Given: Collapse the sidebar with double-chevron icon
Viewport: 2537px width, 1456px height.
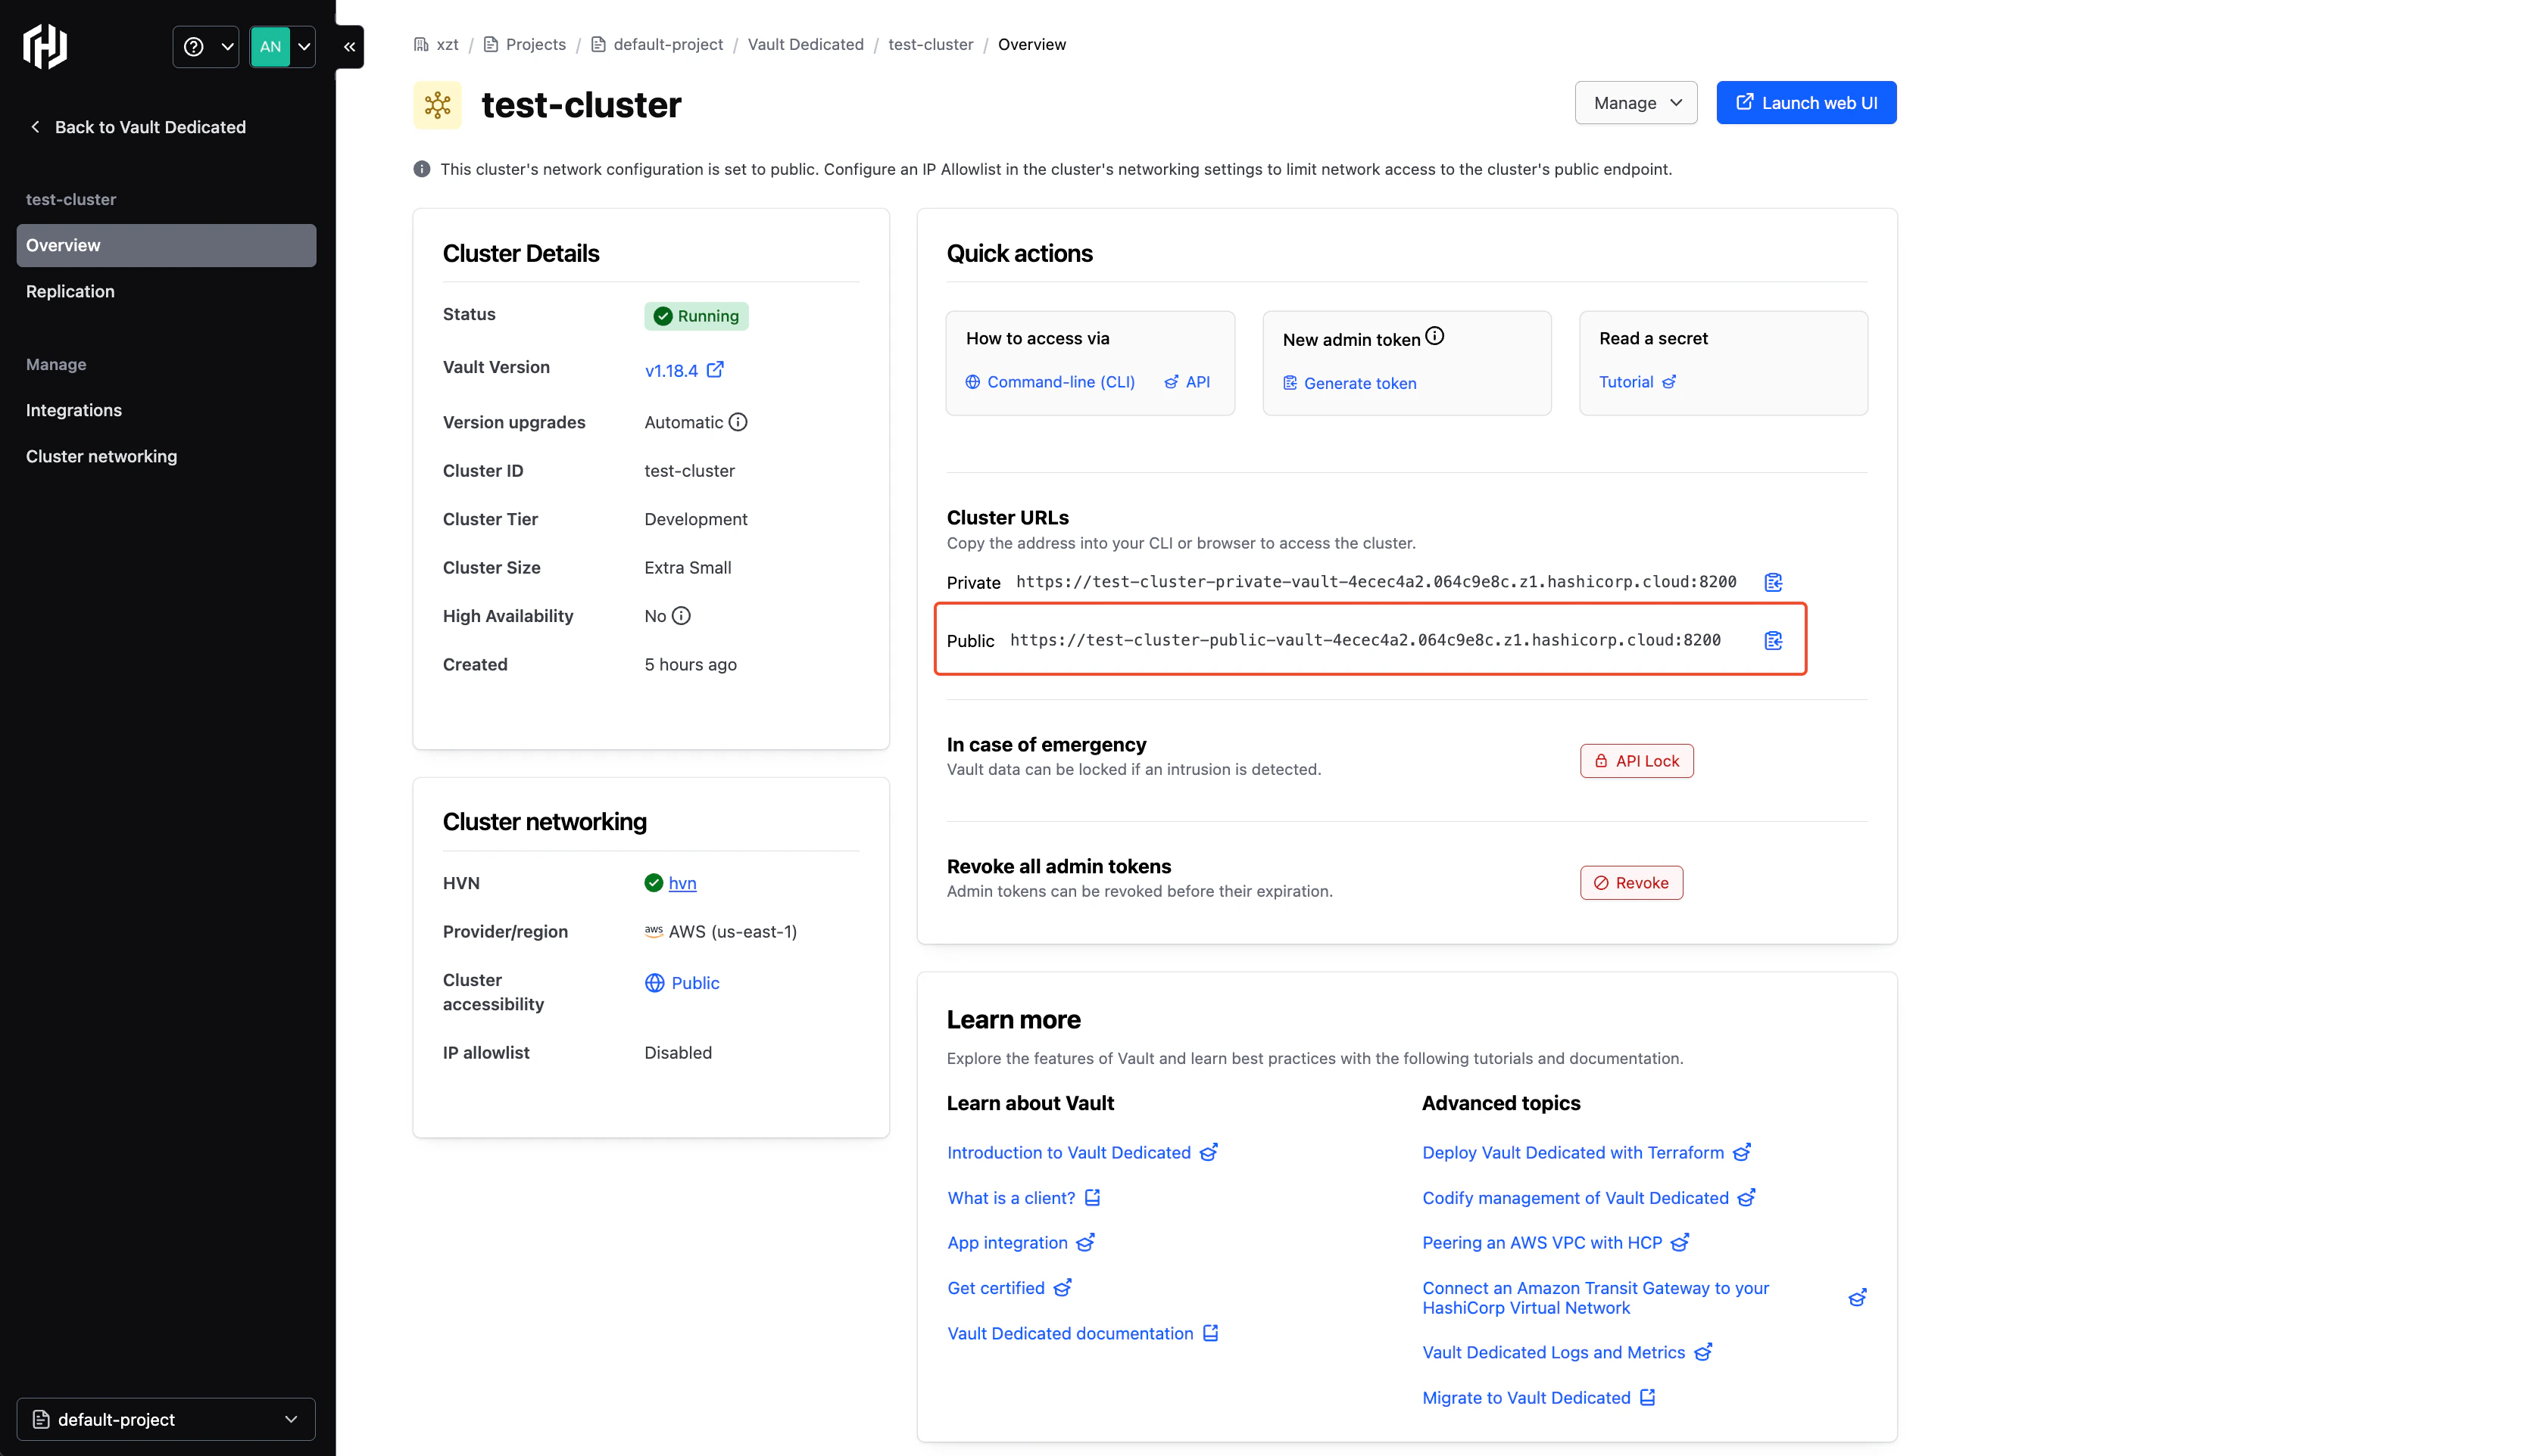Looking at the screenshot, I should click(349, 46).
